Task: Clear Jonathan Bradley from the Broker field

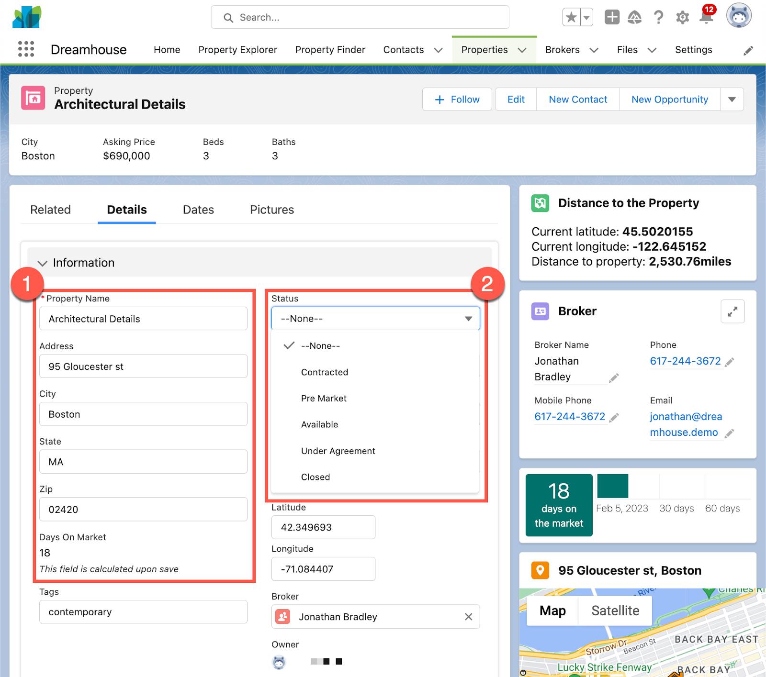Action: tap(468, 617)
